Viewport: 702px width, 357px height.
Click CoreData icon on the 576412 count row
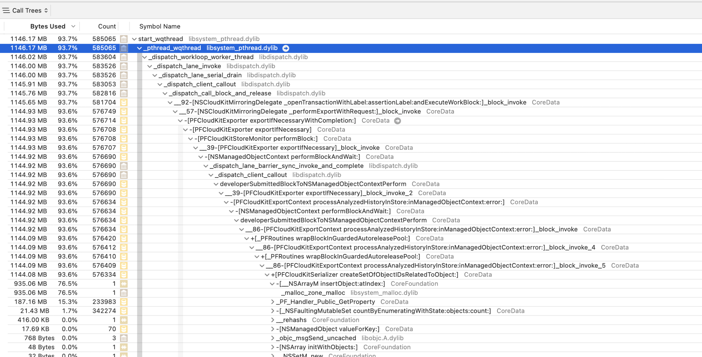click(123, 247)
